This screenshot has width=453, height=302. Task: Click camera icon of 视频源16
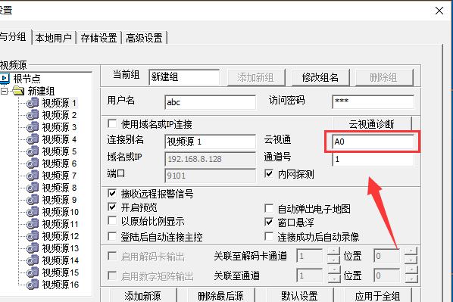point(33,285)
